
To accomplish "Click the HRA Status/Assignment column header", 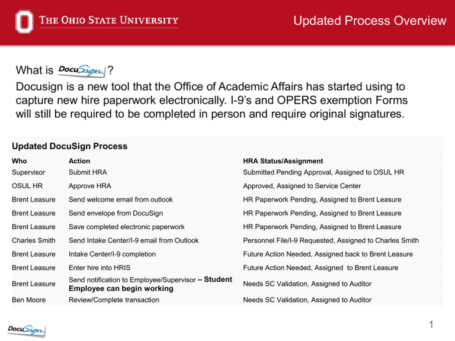I will (283, 161).
